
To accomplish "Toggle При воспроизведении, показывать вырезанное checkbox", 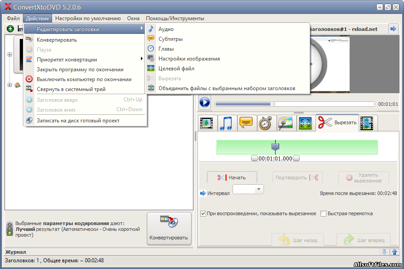I will [203, 214].
